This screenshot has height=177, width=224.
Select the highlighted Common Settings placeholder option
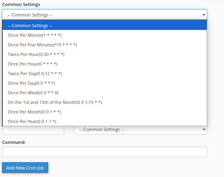coord(105,26)
